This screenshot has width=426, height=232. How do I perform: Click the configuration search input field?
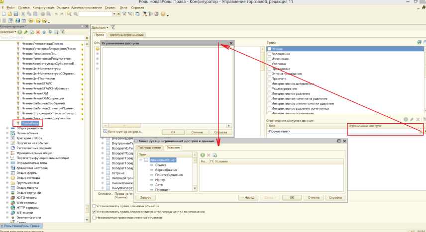pyautogui.click(x=40, y=37)
